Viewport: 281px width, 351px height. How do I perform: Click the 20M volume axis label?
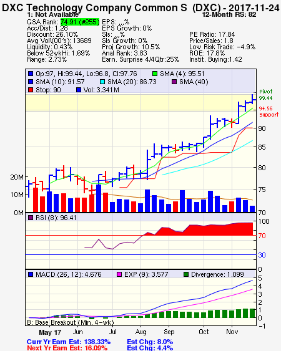click(17, 177)
